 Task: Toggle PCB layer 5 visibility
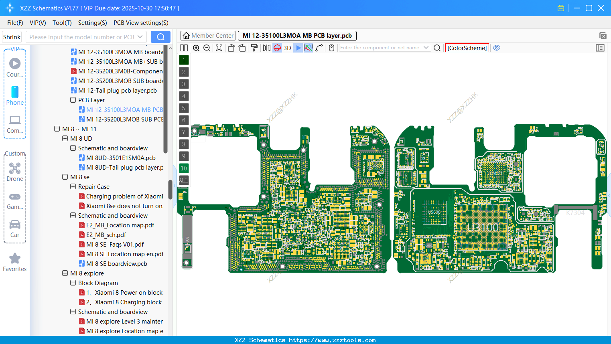pos(184,108)
